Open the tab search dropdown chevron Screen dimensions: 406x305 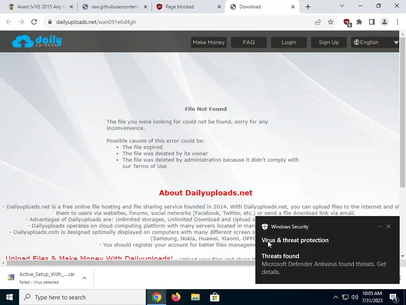(x=342, y=6)
